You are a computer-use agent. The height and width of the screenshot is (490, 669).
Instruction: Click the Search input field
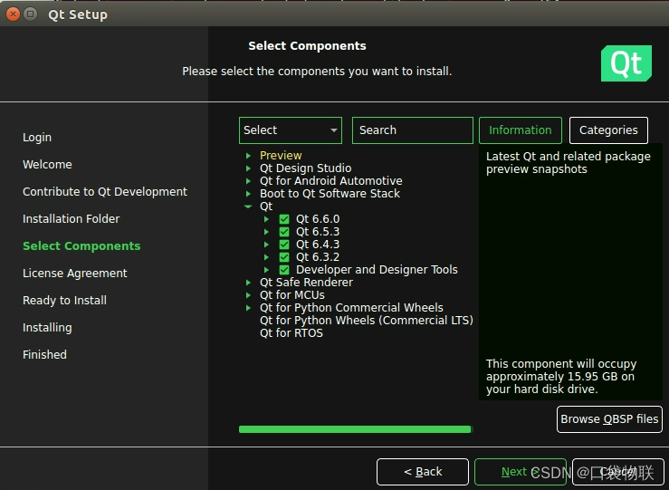413,130
